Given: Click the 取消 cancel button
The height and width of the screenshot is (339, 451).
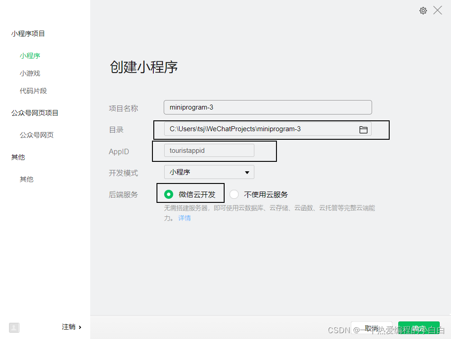Looking at the screenshot, I should click(371, 328).
